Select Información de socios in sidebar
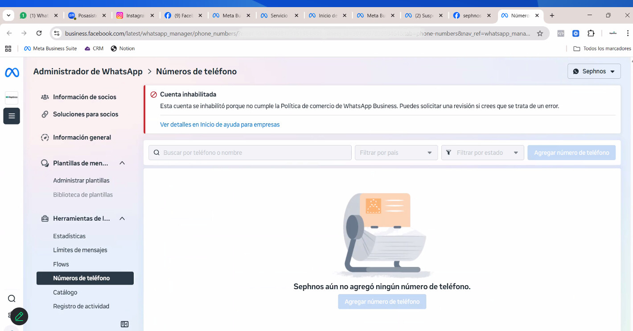This screenshot has height=331, width=633. click(84, 97)
